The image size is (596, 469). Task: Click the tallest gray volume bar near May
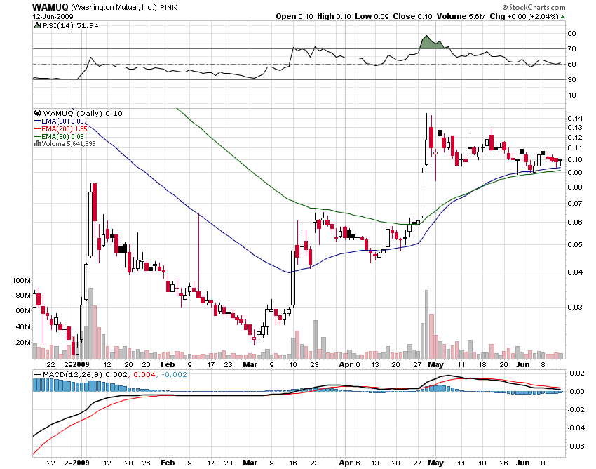(x=426, y=324)
